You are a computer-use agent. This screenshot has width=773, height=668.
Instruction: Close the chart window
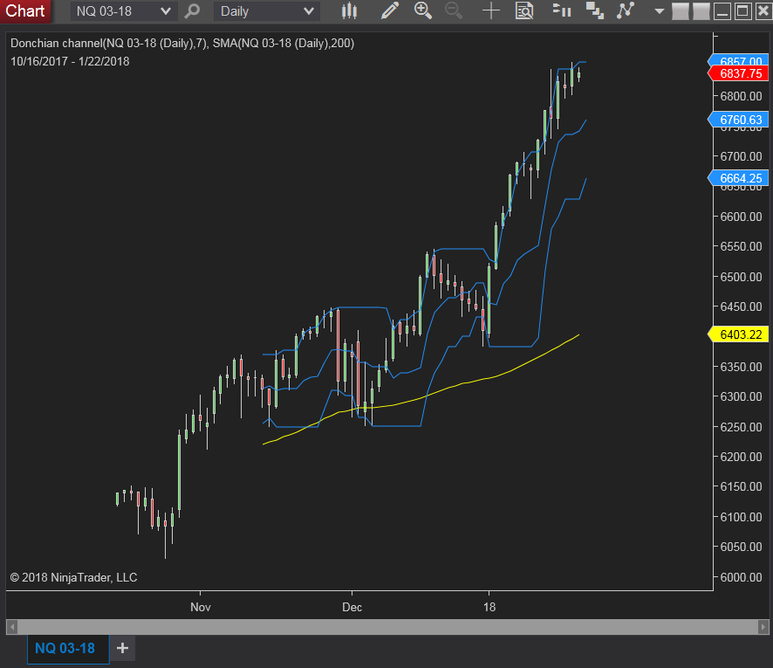pyautogui.click(x=763, y=11)
